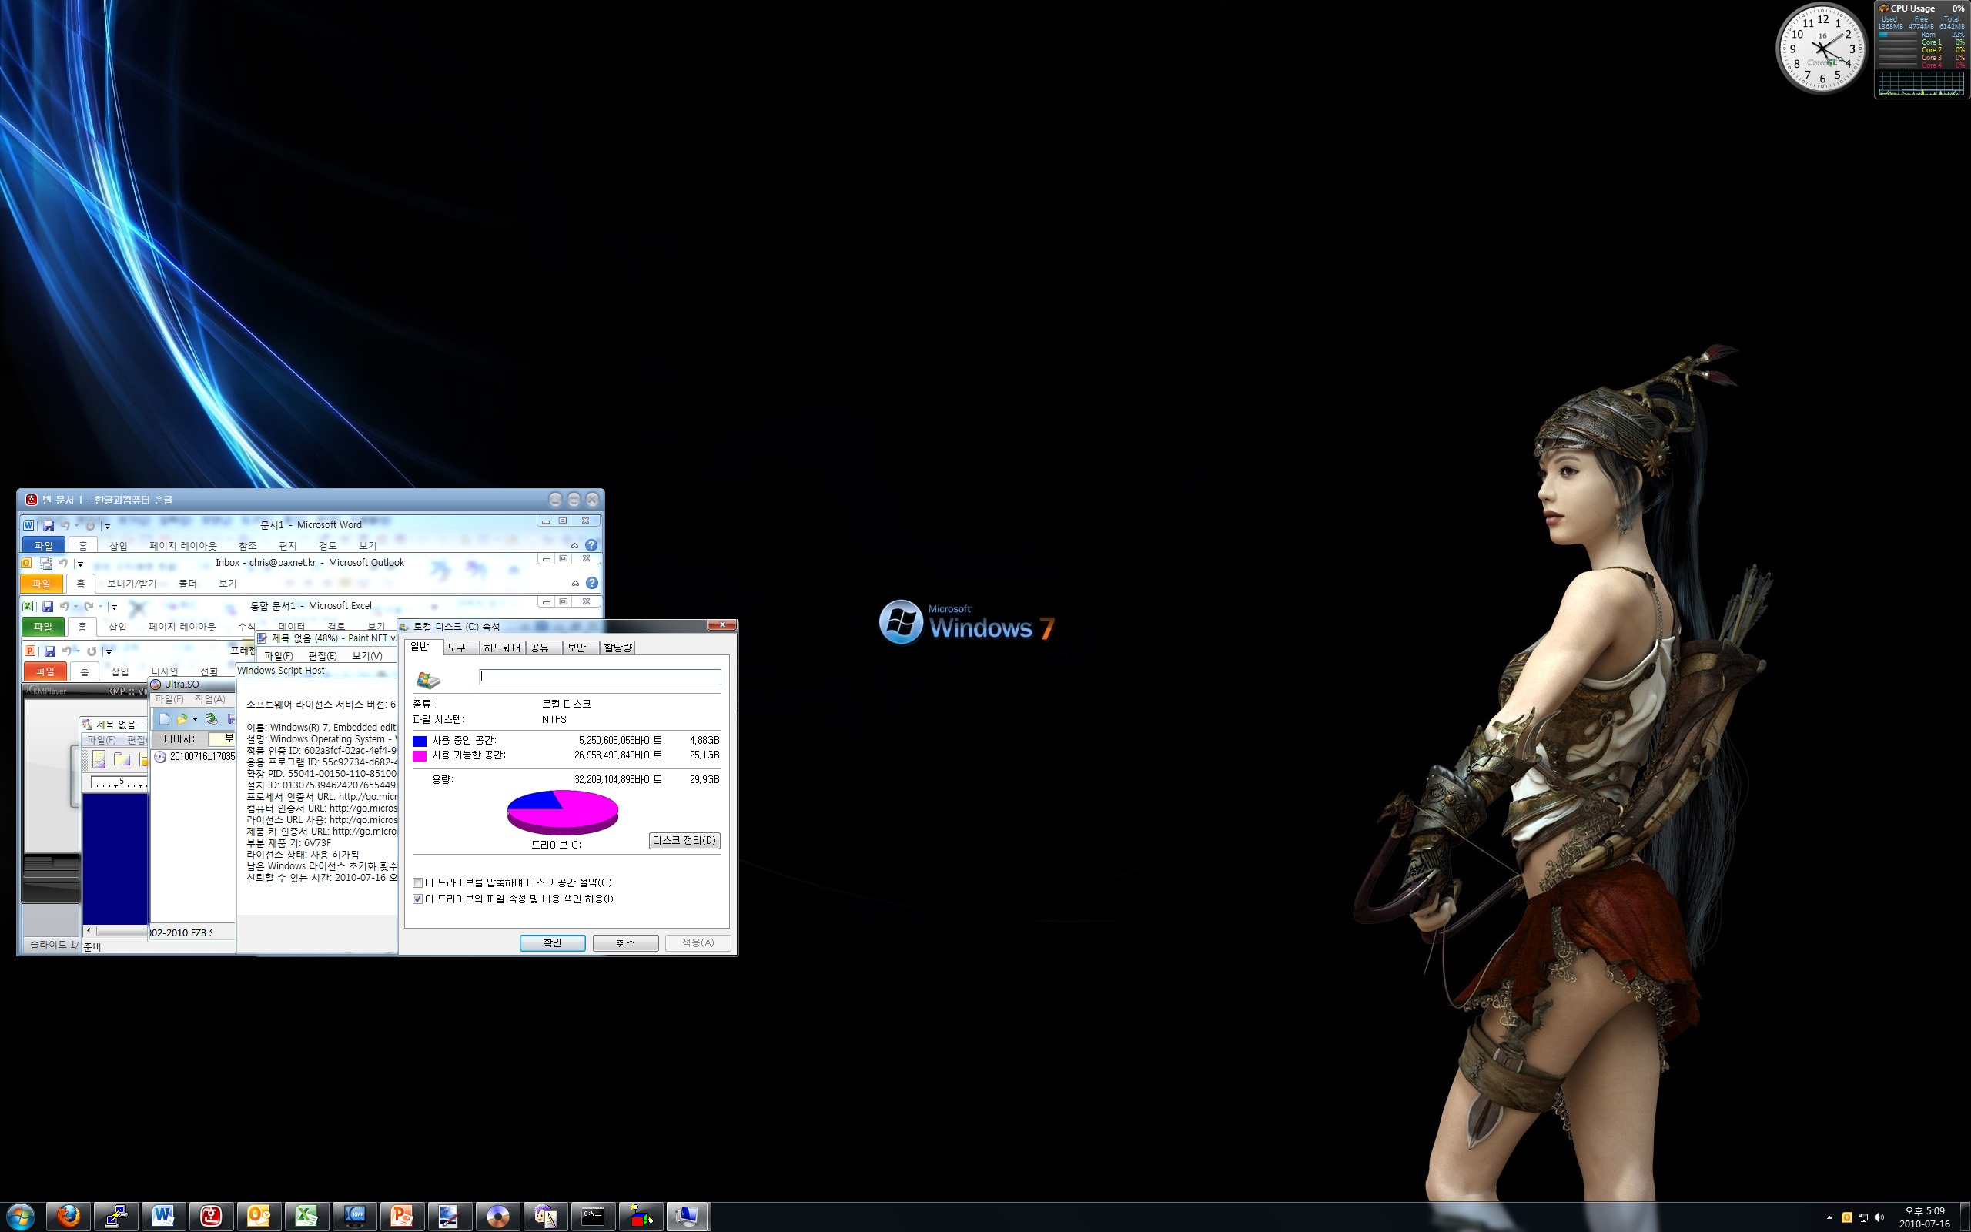Image resolution: width=1971 pixels, height=1232 pixels.
Task: Click Word's blue 파일 button
Action: click(43, 545)
